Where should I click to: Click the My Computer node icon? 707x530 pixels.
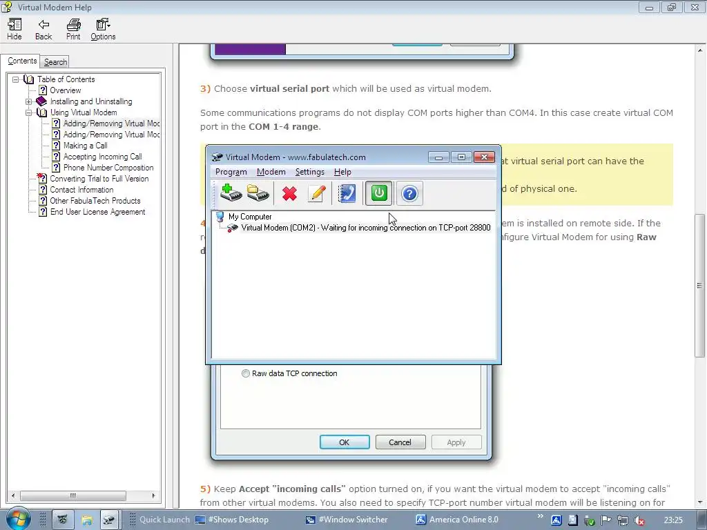(220, 217)
